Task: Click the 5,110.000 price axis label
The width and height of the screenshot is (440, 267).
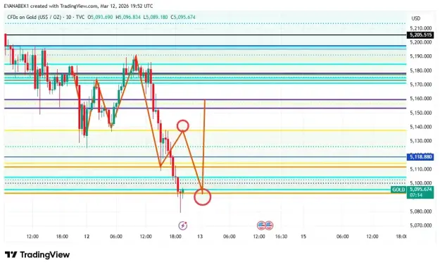Action: pos(420,169)
